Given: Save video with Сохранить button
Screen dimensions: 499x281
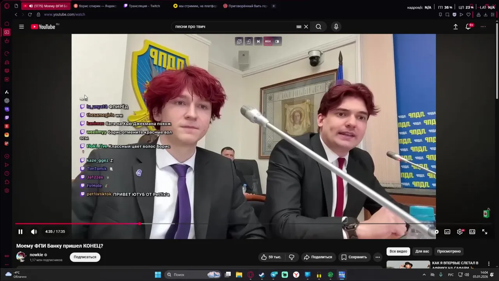Looking at the screenshot, I should tap(354, 257).
